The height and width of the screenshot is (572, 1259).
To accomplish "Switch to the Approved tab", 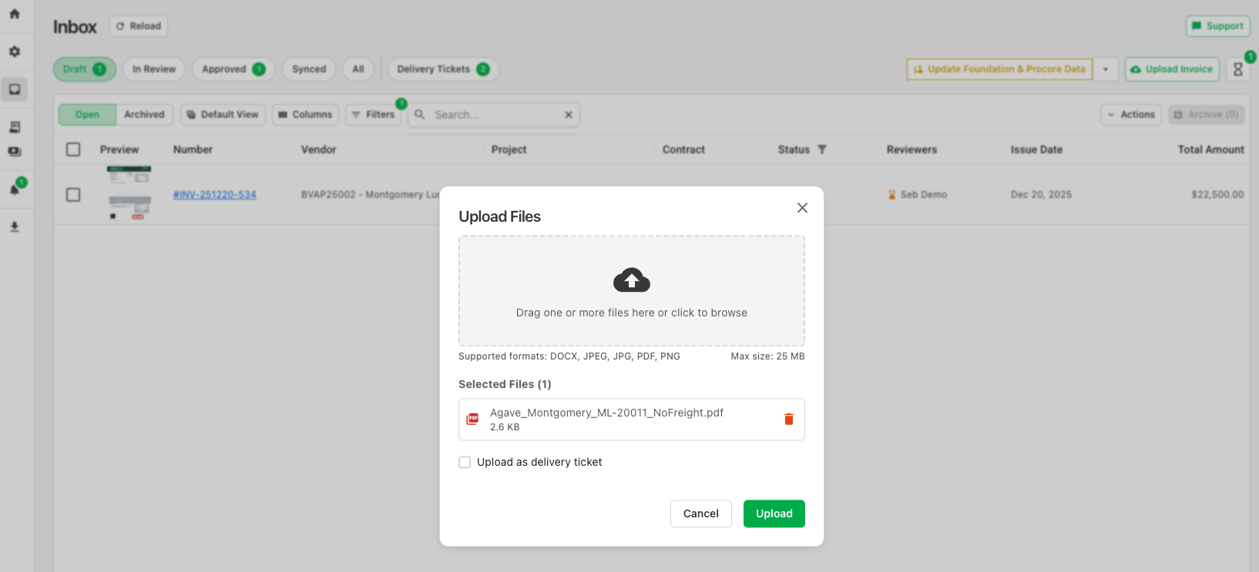I will point(233,69).
